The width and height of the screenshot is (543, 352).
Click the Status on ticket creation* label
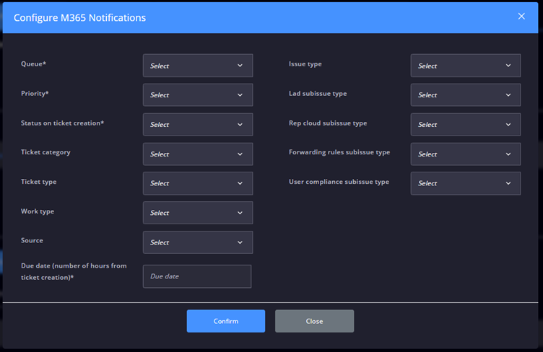pos(62,123)
